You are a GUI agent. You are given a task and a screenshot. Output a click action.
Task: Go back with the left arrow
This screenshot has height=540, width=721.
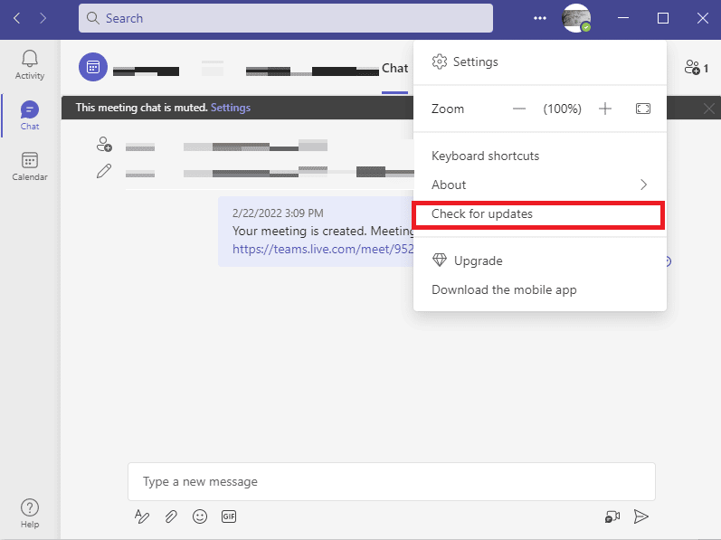tap(17, 18)
